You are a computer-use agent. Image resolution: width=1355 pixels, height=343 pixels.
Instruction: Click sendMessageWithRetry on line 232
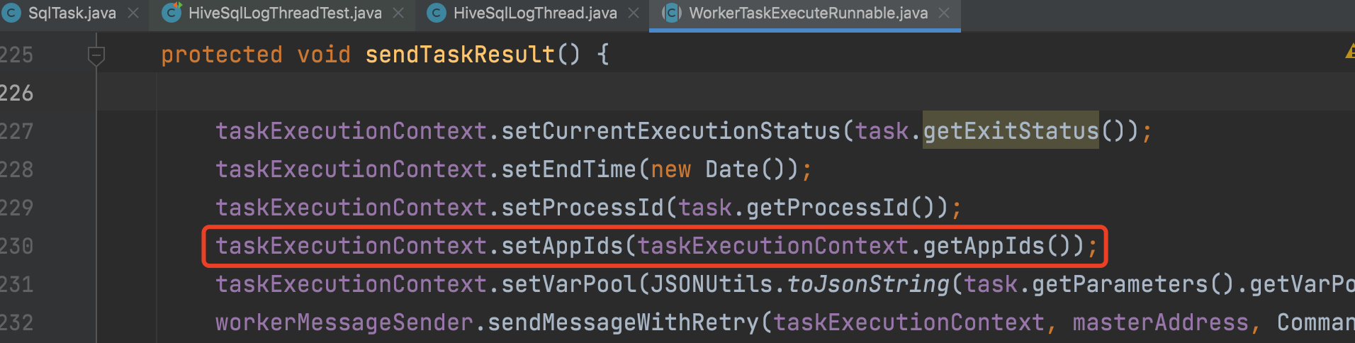point(624,322)
